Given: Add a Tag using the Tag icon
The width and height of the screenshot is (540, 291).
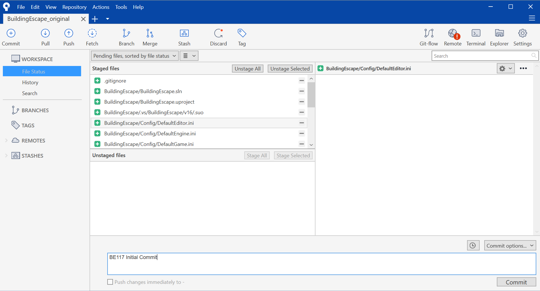Looking at the screenshot, I should click(x=242, y=37).
